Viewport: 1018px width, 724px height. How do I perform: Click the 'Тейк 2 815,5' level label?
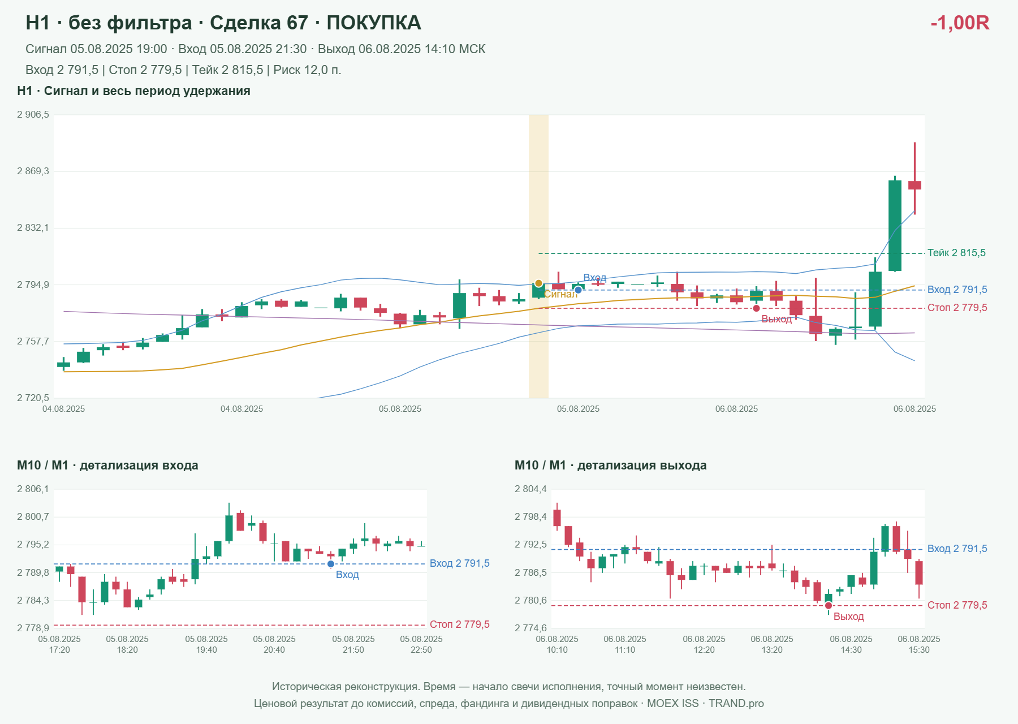coord(956,253)
